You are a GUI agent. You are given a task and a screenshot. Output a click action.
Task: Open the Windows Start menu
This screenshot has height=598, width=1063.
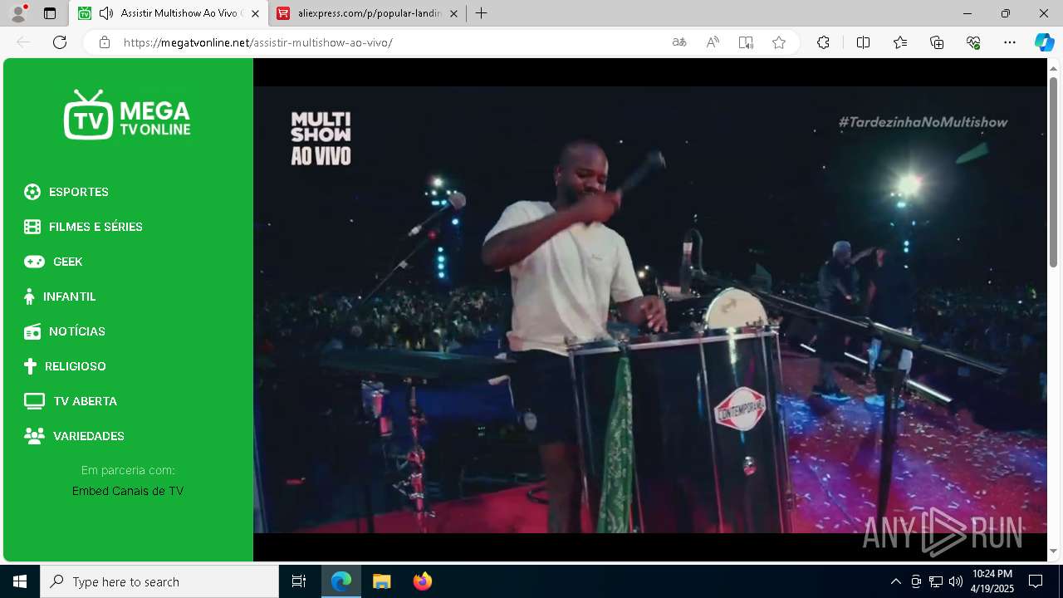coord(20,581)
